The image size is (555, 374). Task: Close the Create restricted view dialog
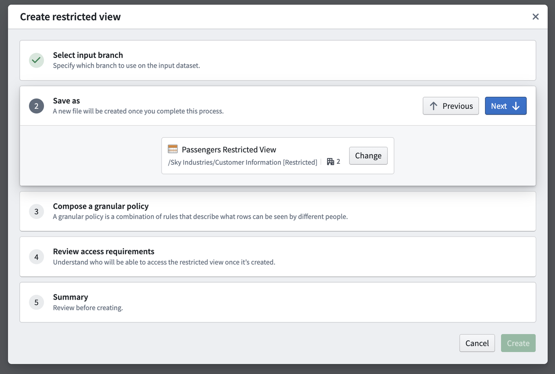[536, 16]
